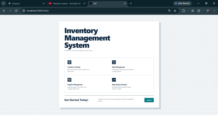218x115 pixels.
Task: View site information icon in address bar
Action: tap(24, 11)
